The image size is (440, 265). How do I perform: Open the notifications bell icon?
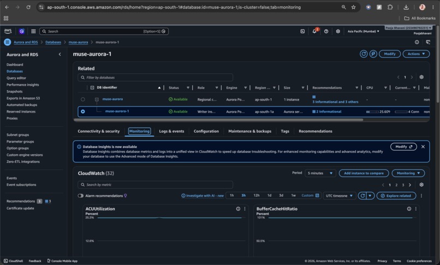pos(314,32)
